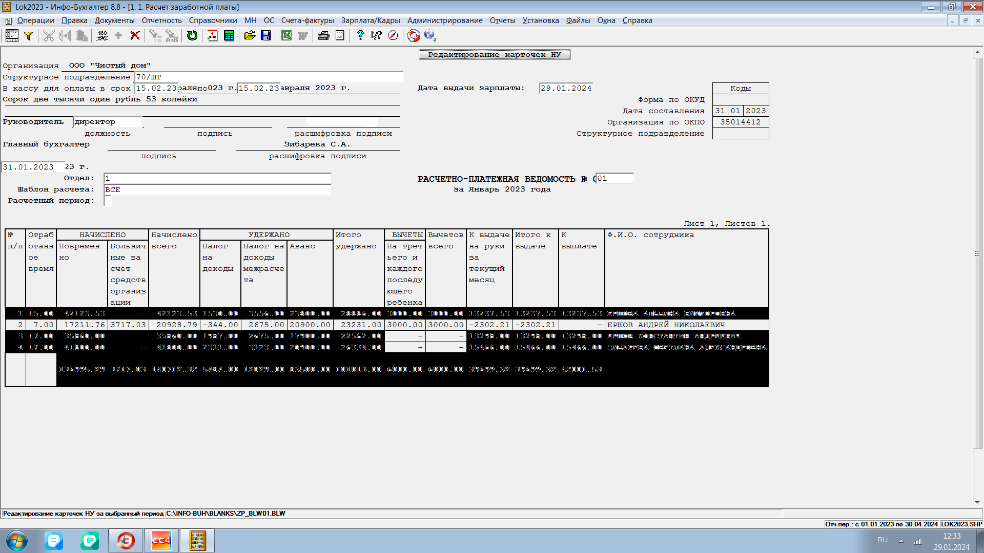
Task: Click the RU language indicator in tray
Action: 883,540
